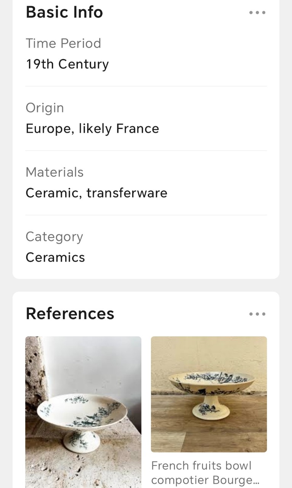Image resolution: width=292 pixels, height=488 pixels.
Task: Open Basic Info more options menu
Action: (x=257, y=13)
